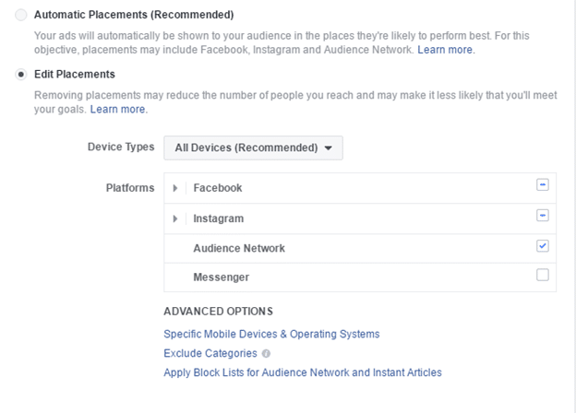Expand the Instagram platform arrow

click(175, 219)
